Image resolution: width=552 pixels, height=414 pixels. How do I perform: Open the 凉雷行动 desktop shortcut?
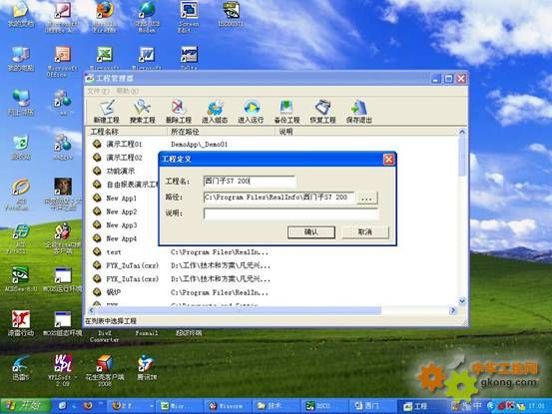(21, 323)
